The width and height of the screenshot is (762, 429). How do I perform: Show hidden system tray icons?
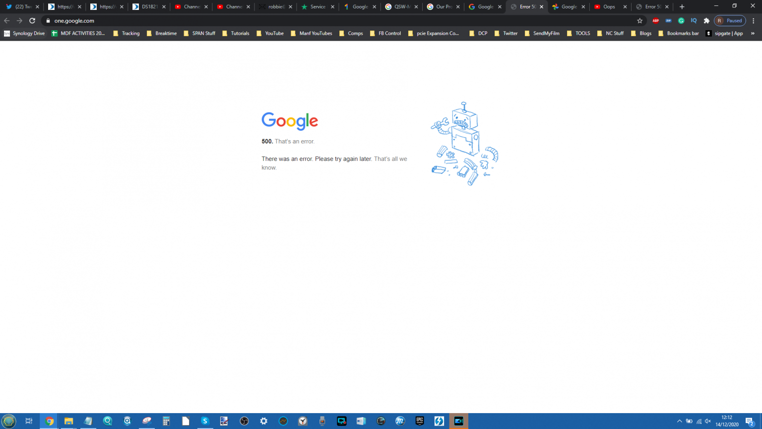pyautogui.click(x=679, y=421)
